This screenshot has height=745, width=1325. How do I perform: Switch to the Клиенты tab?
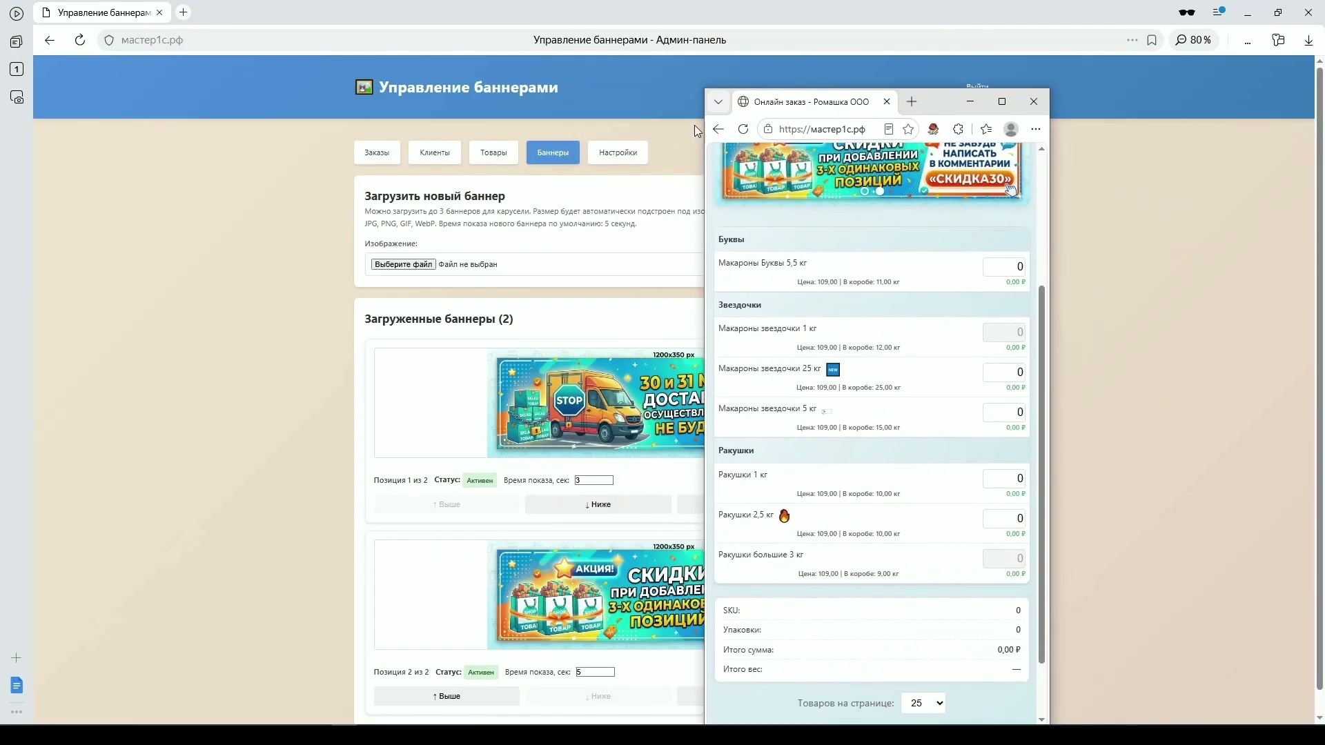point(435,152)
